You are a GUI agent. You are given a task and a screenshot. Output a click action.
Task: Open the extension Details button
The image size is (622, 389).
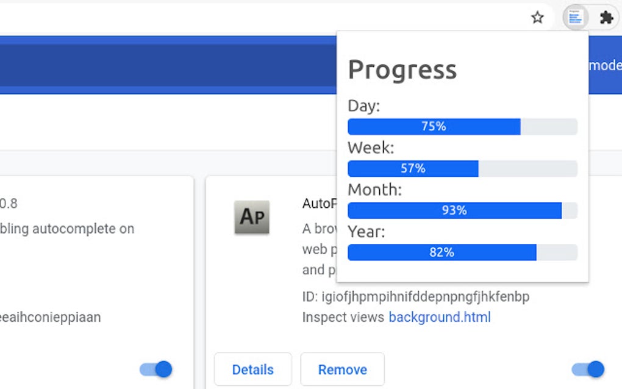click(252, 369)
